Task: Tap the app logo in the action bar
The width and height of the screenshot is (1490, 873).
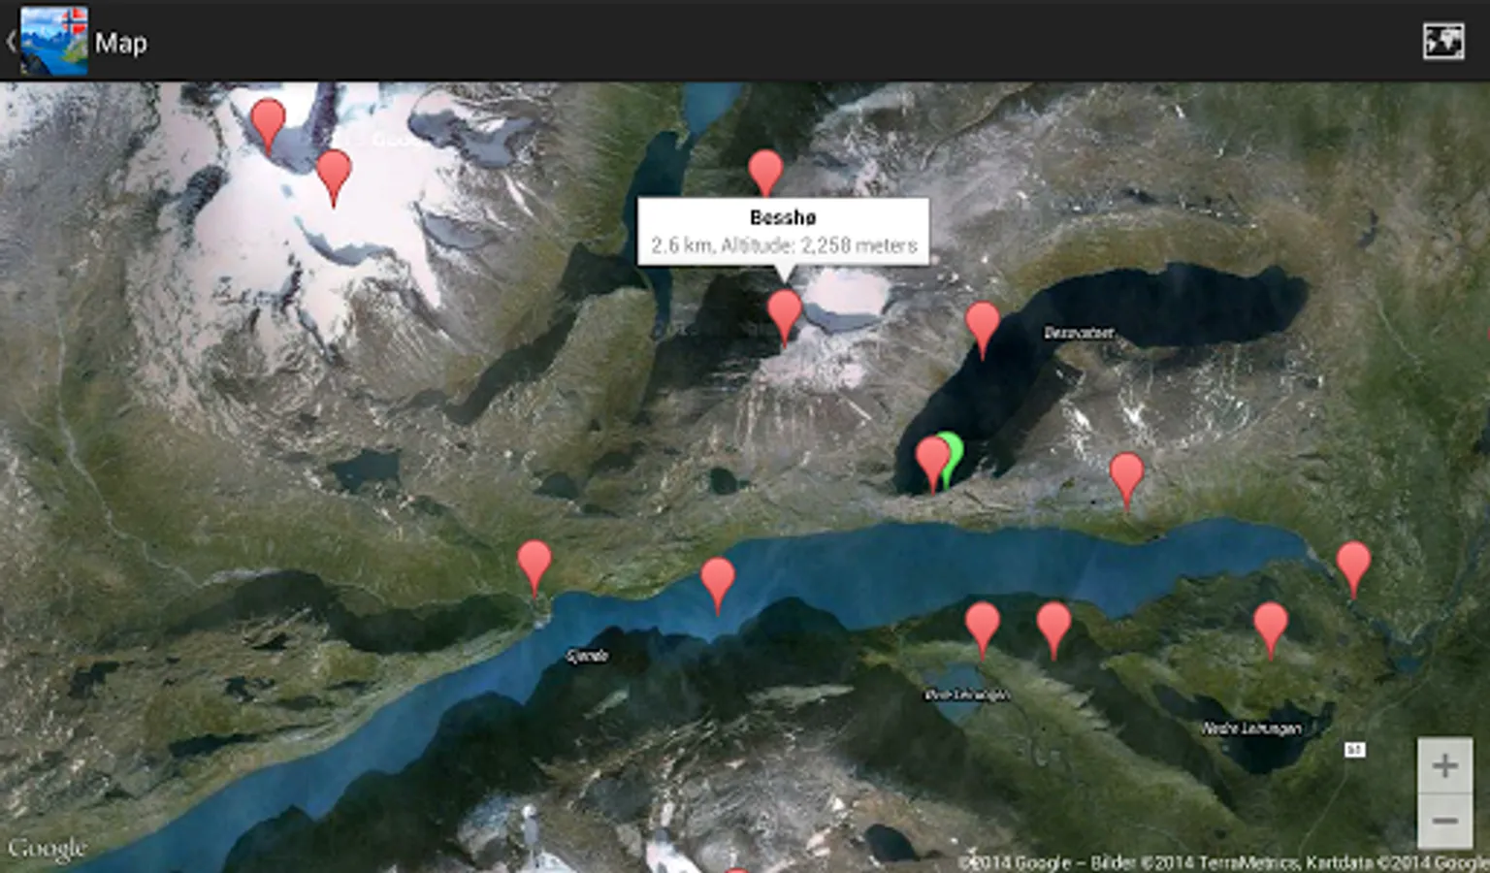Action: (53, 39)
